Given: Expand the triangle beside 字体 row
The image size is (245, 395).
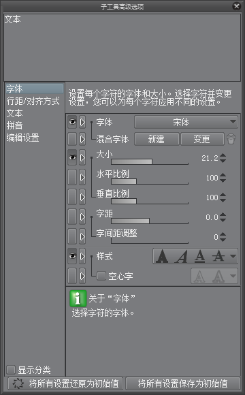Looking at the screenshot, I should pos(82,122).
